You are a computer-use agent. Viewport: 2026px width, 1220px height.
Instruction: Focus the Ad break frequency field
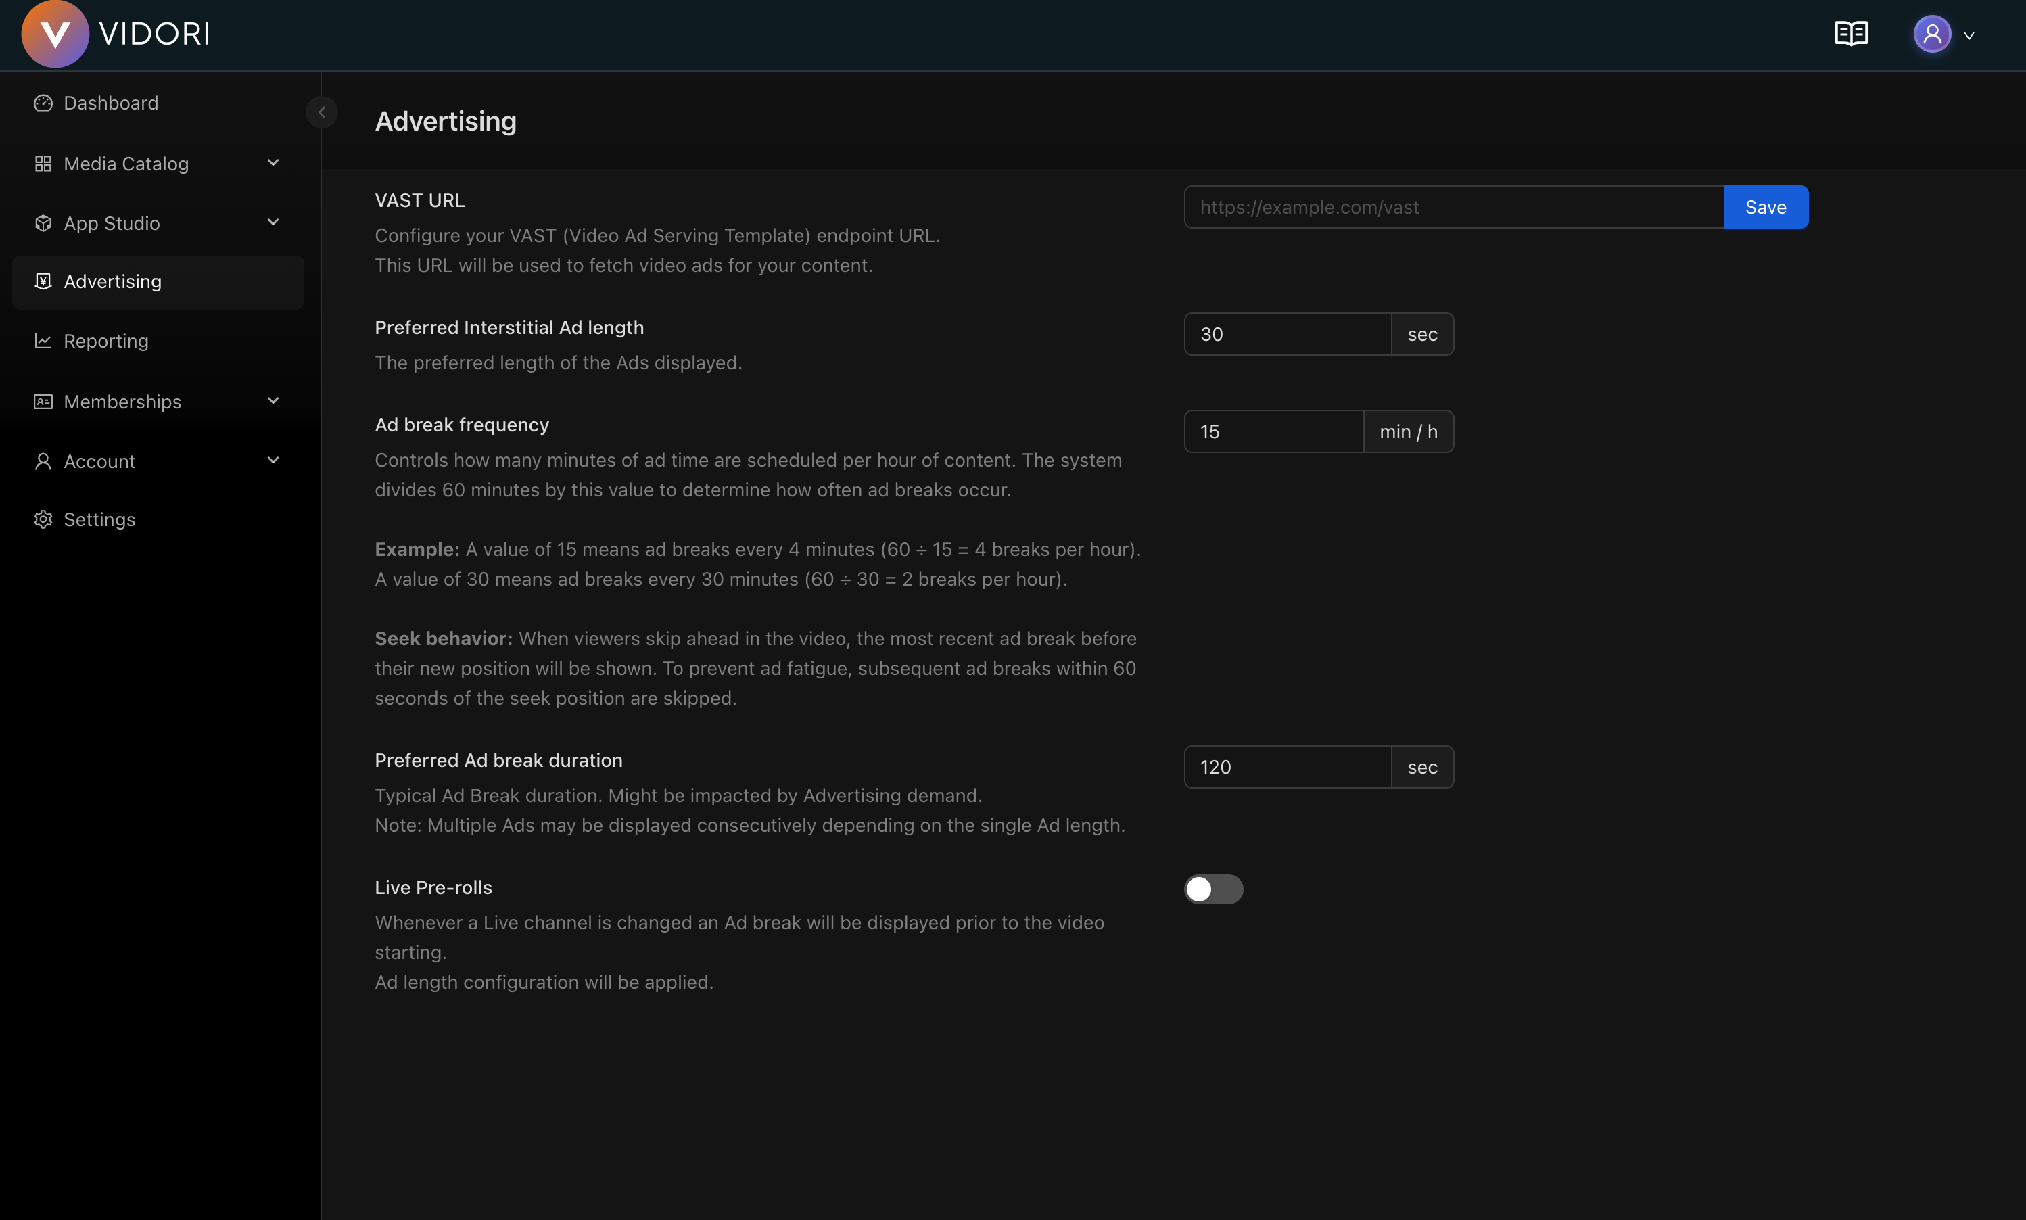pyautogui.click(x=1273, y=431)
